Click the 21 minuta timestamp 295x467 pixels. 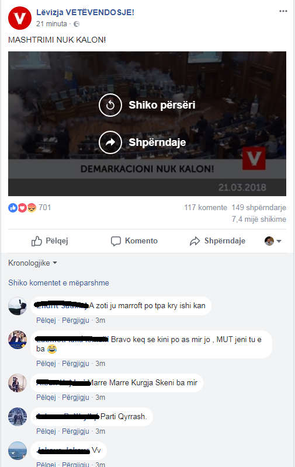click(x=51, y=24)
